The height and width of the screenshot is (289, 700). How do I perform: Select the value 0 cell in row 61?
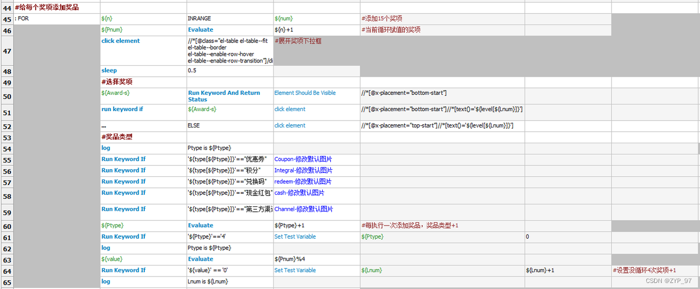(568, 237)
